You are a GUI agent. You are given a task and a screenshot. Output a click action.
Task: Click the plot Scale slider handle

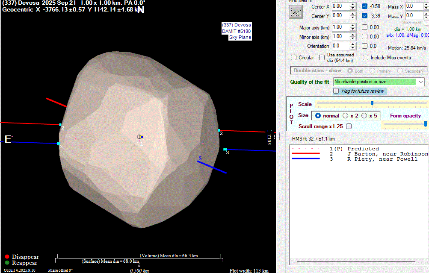pos(372,103)
